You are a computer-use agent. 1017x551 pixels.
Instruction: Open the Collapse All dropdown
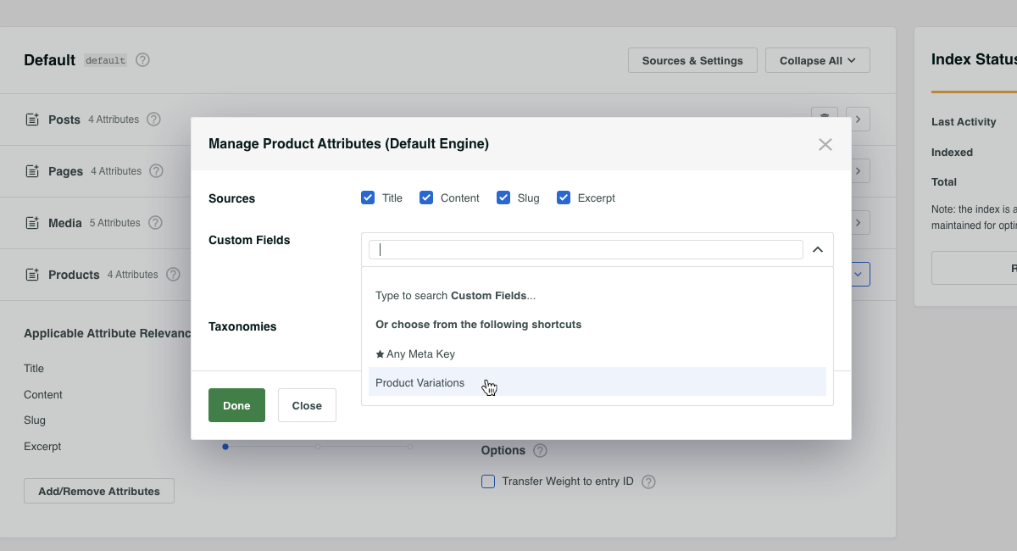817,60
